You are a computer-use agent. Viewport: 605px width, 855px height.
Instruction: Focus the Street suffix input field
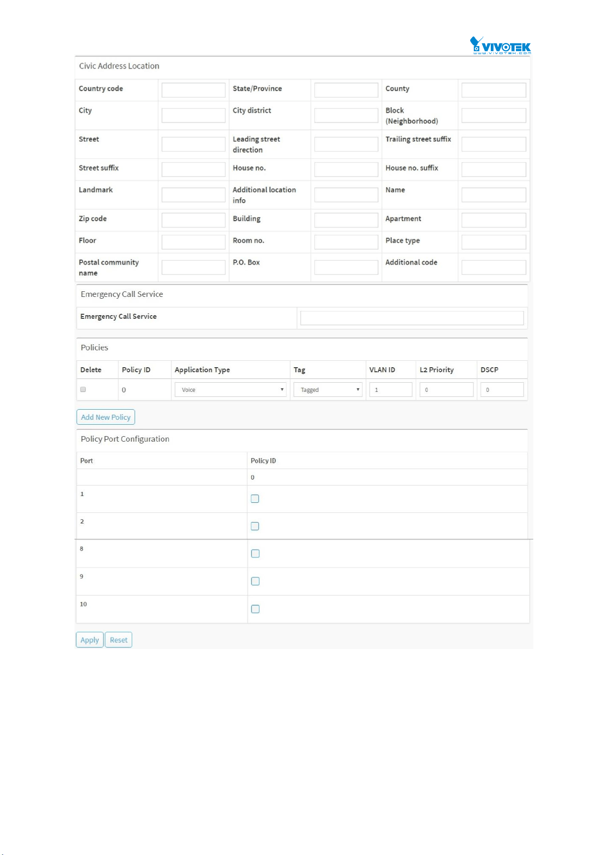click(194, 169)
